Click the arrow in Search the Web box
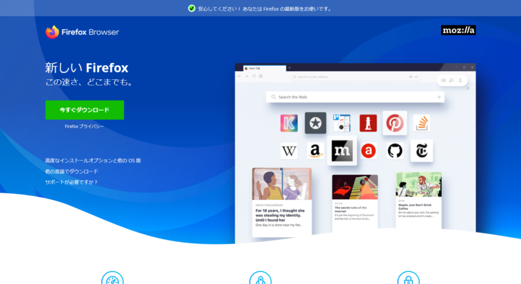The height and width of the screenshot is (284, 521). tap(439, 97)
